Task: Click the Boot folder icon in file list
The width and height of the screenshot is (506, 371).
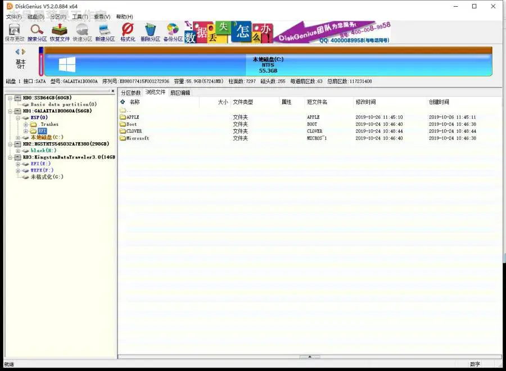Action: [x=123, y=124]
